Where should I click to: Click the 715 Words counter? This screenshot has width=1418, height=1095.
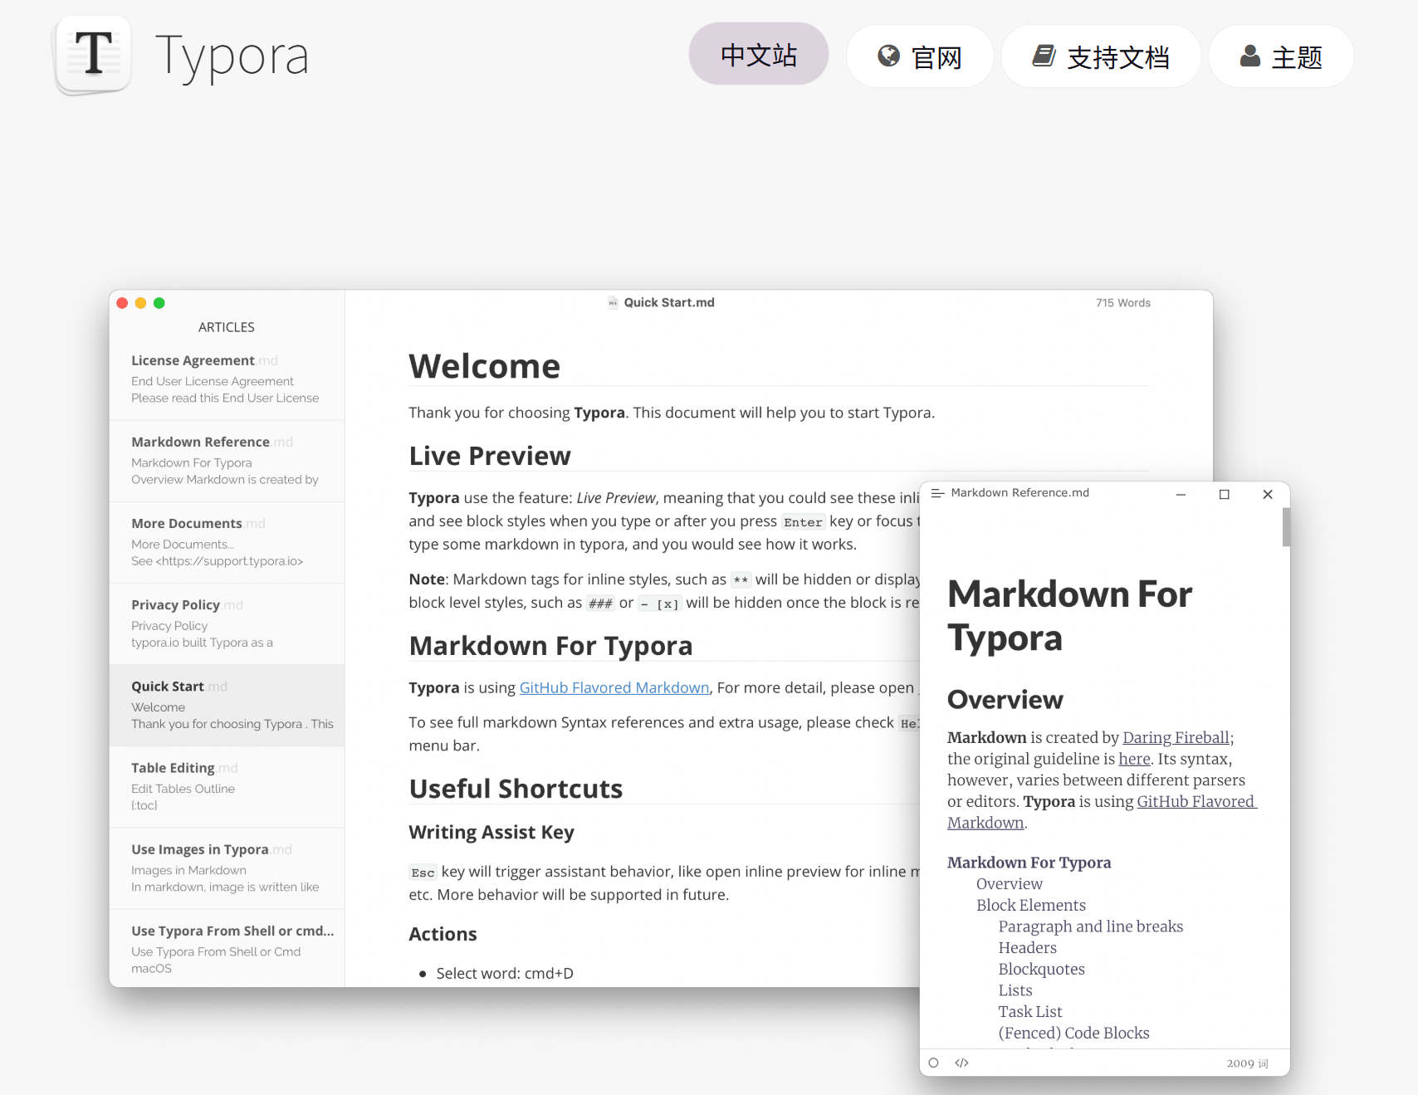[1123, 303]
